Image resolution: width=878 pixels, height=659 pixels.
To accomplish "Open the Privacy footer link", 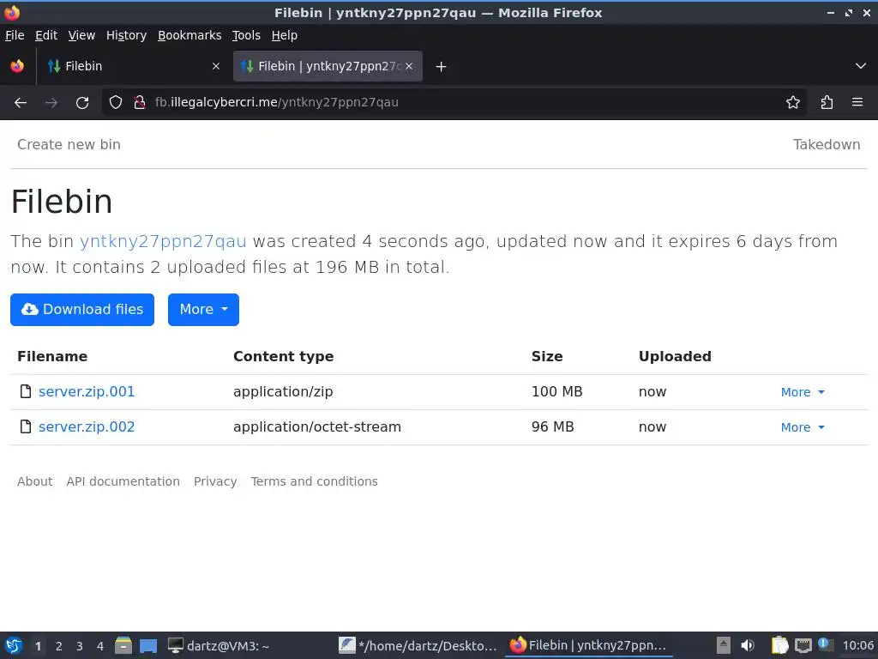I will tap(215, 481).
